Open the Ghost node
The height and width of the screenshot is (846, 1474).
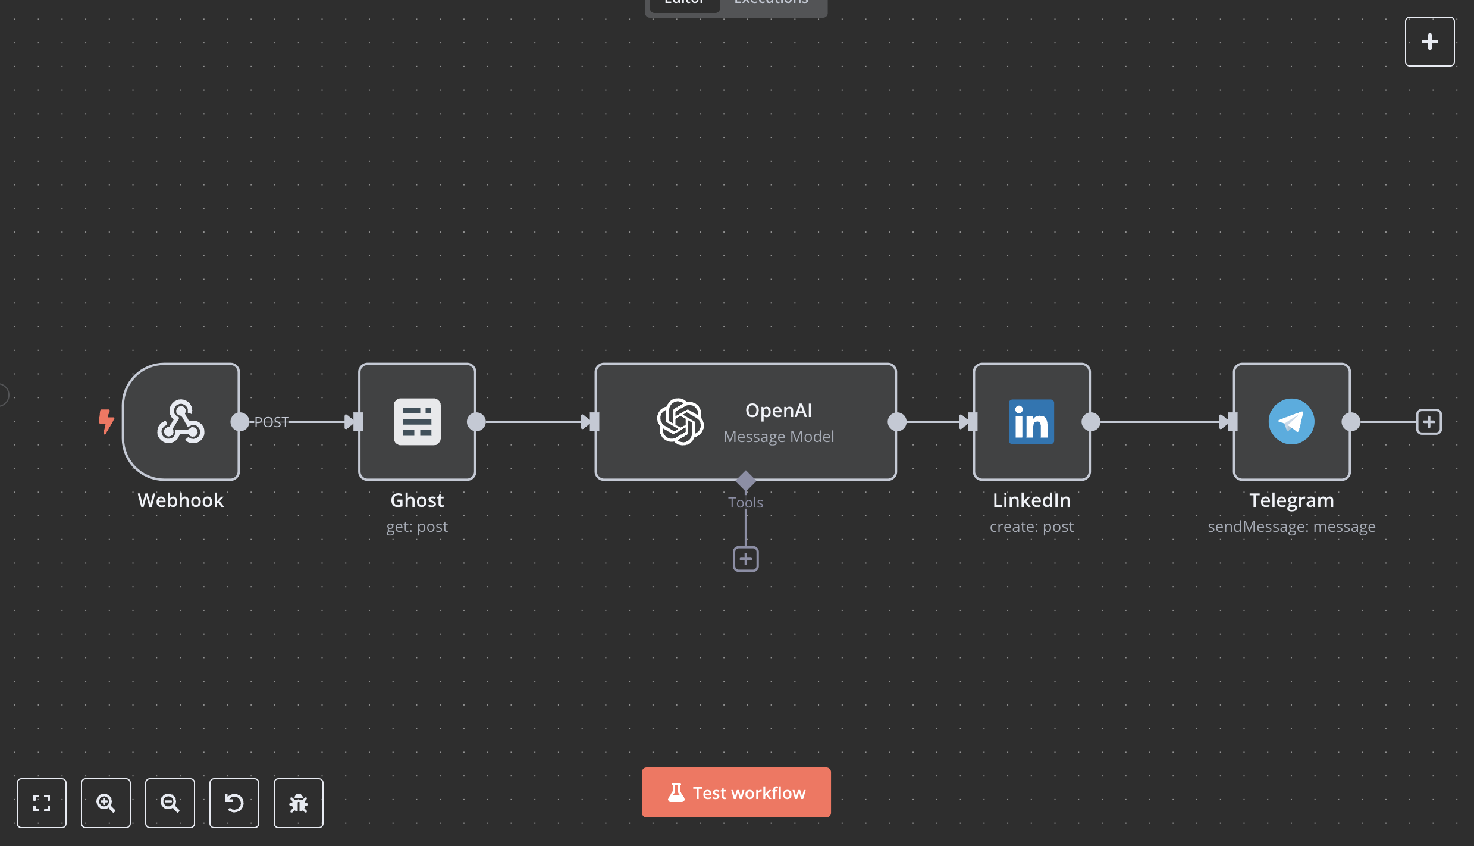tap(417, 421)
